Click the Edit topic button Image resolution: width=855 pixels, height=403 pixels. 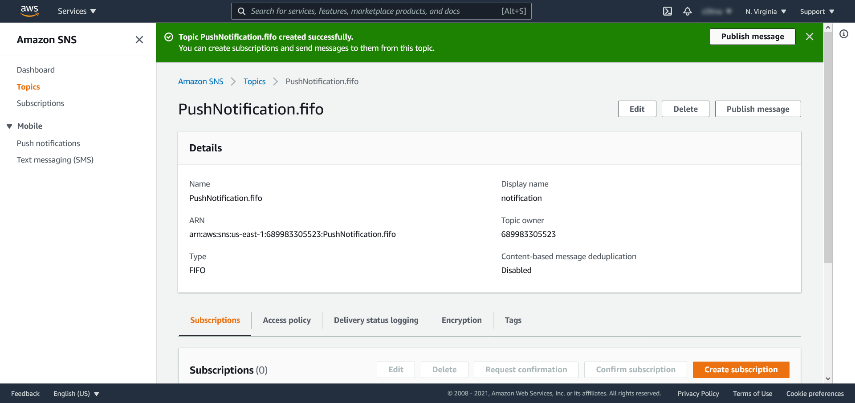pos(637,109)
